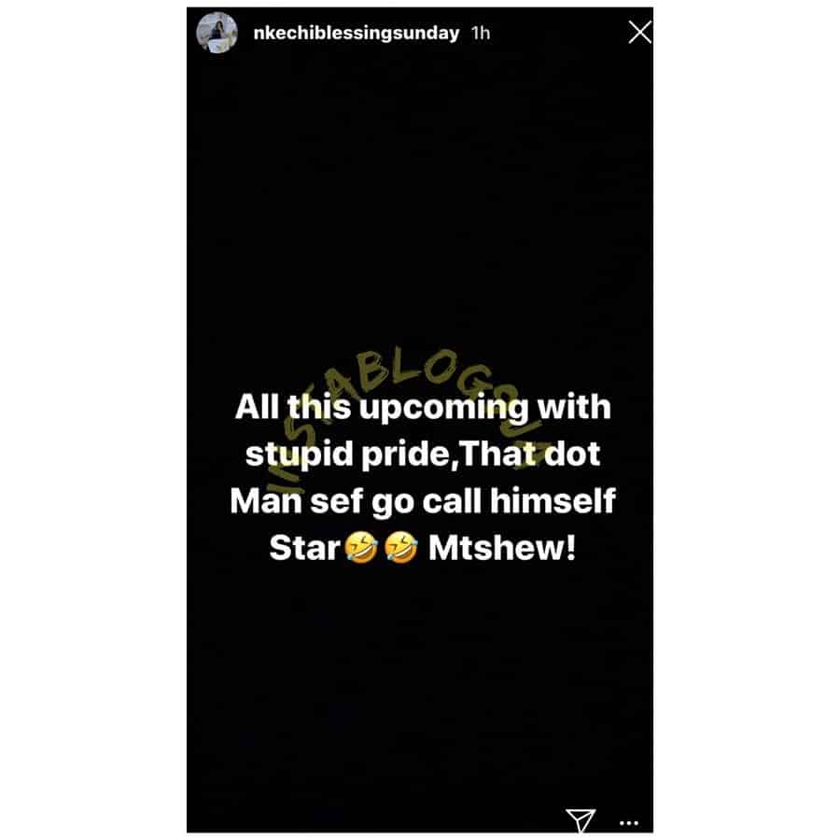
Task: Close the story with the X icon
Action: (x=639, y=32)
